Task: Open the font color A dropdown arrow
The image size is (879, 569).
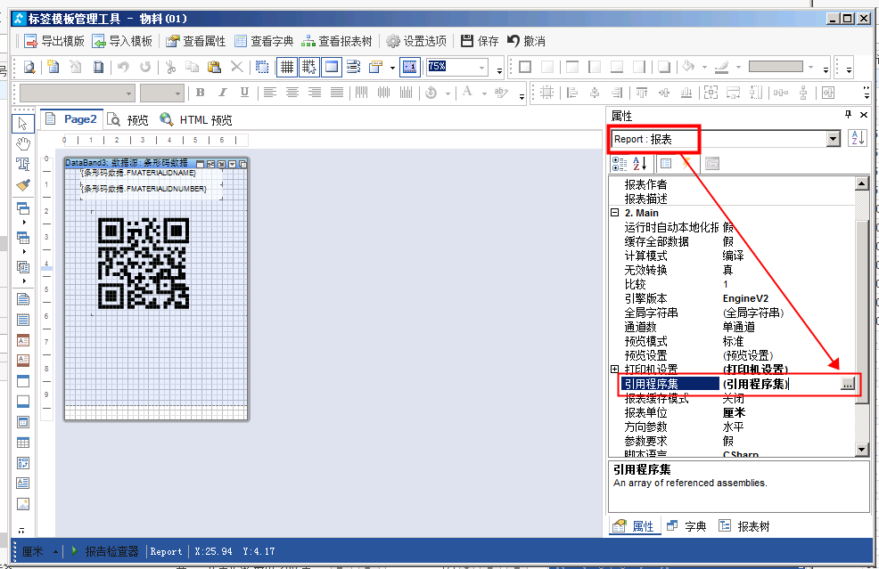Action: [484, 93]
